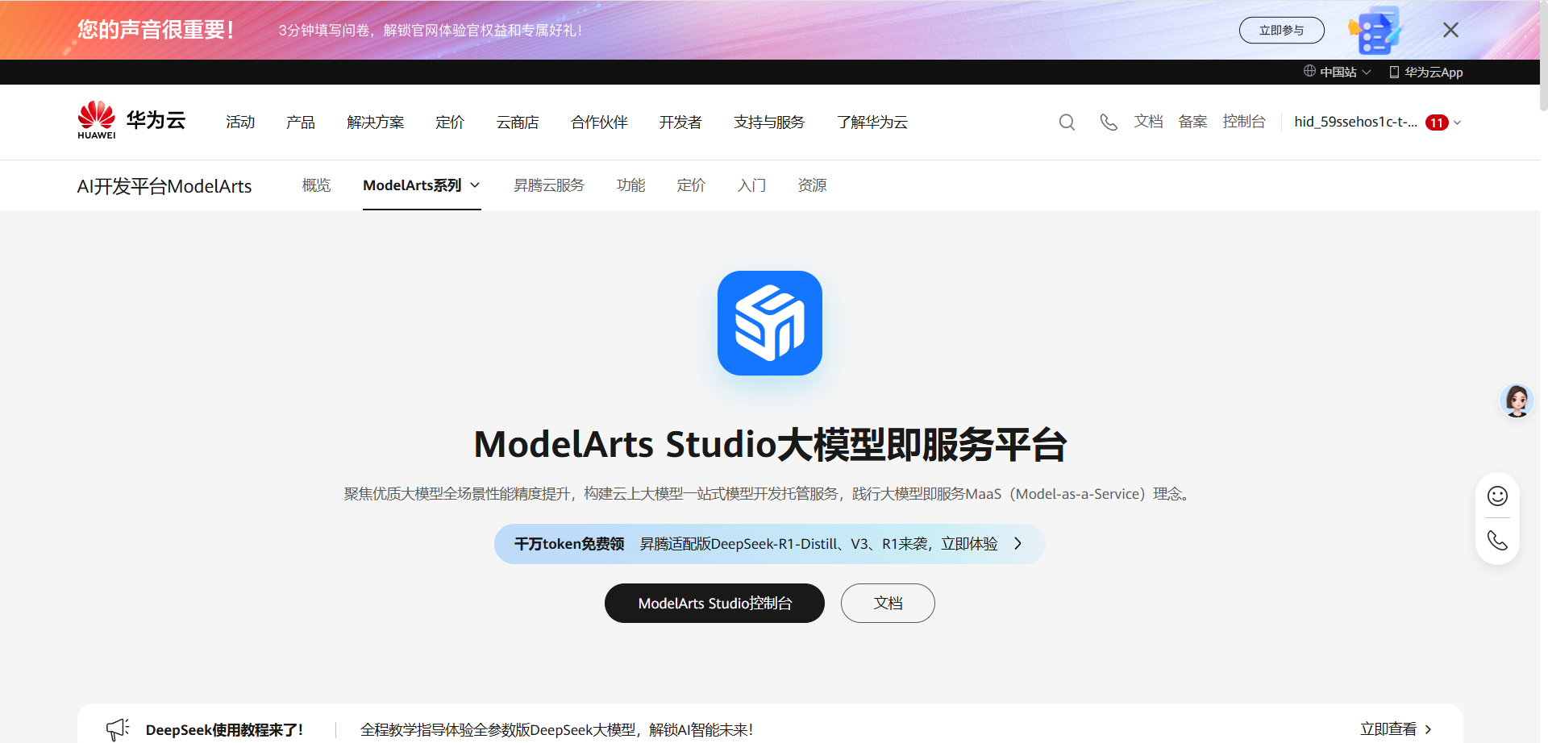Screen dimensions: 1548x743
Task: Open the 云商店 menu
Action: (518, 122)
